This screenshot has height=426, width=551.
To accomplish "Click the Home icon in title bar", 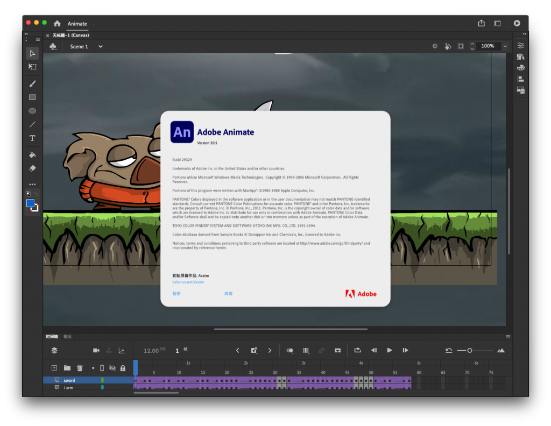I will (57, 24).
